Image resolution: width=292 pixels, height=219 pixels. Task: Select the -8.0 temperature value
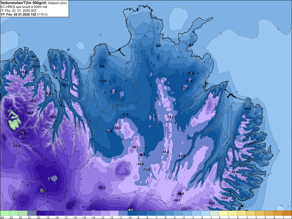pos(158,46)
